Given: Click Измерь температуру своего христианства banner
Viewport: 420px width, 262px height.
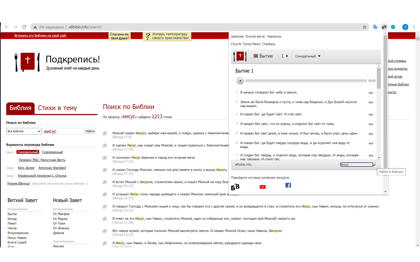Looking at the screenshot, I should 167,36.
